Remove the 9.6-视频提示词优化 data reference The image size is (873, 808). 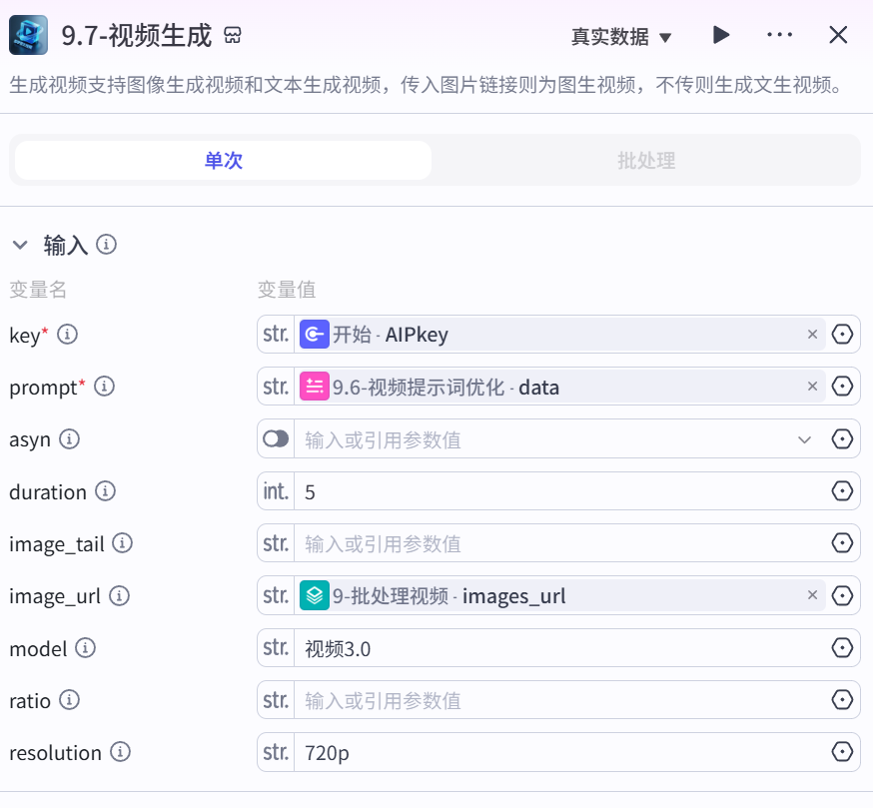(812, 387)
